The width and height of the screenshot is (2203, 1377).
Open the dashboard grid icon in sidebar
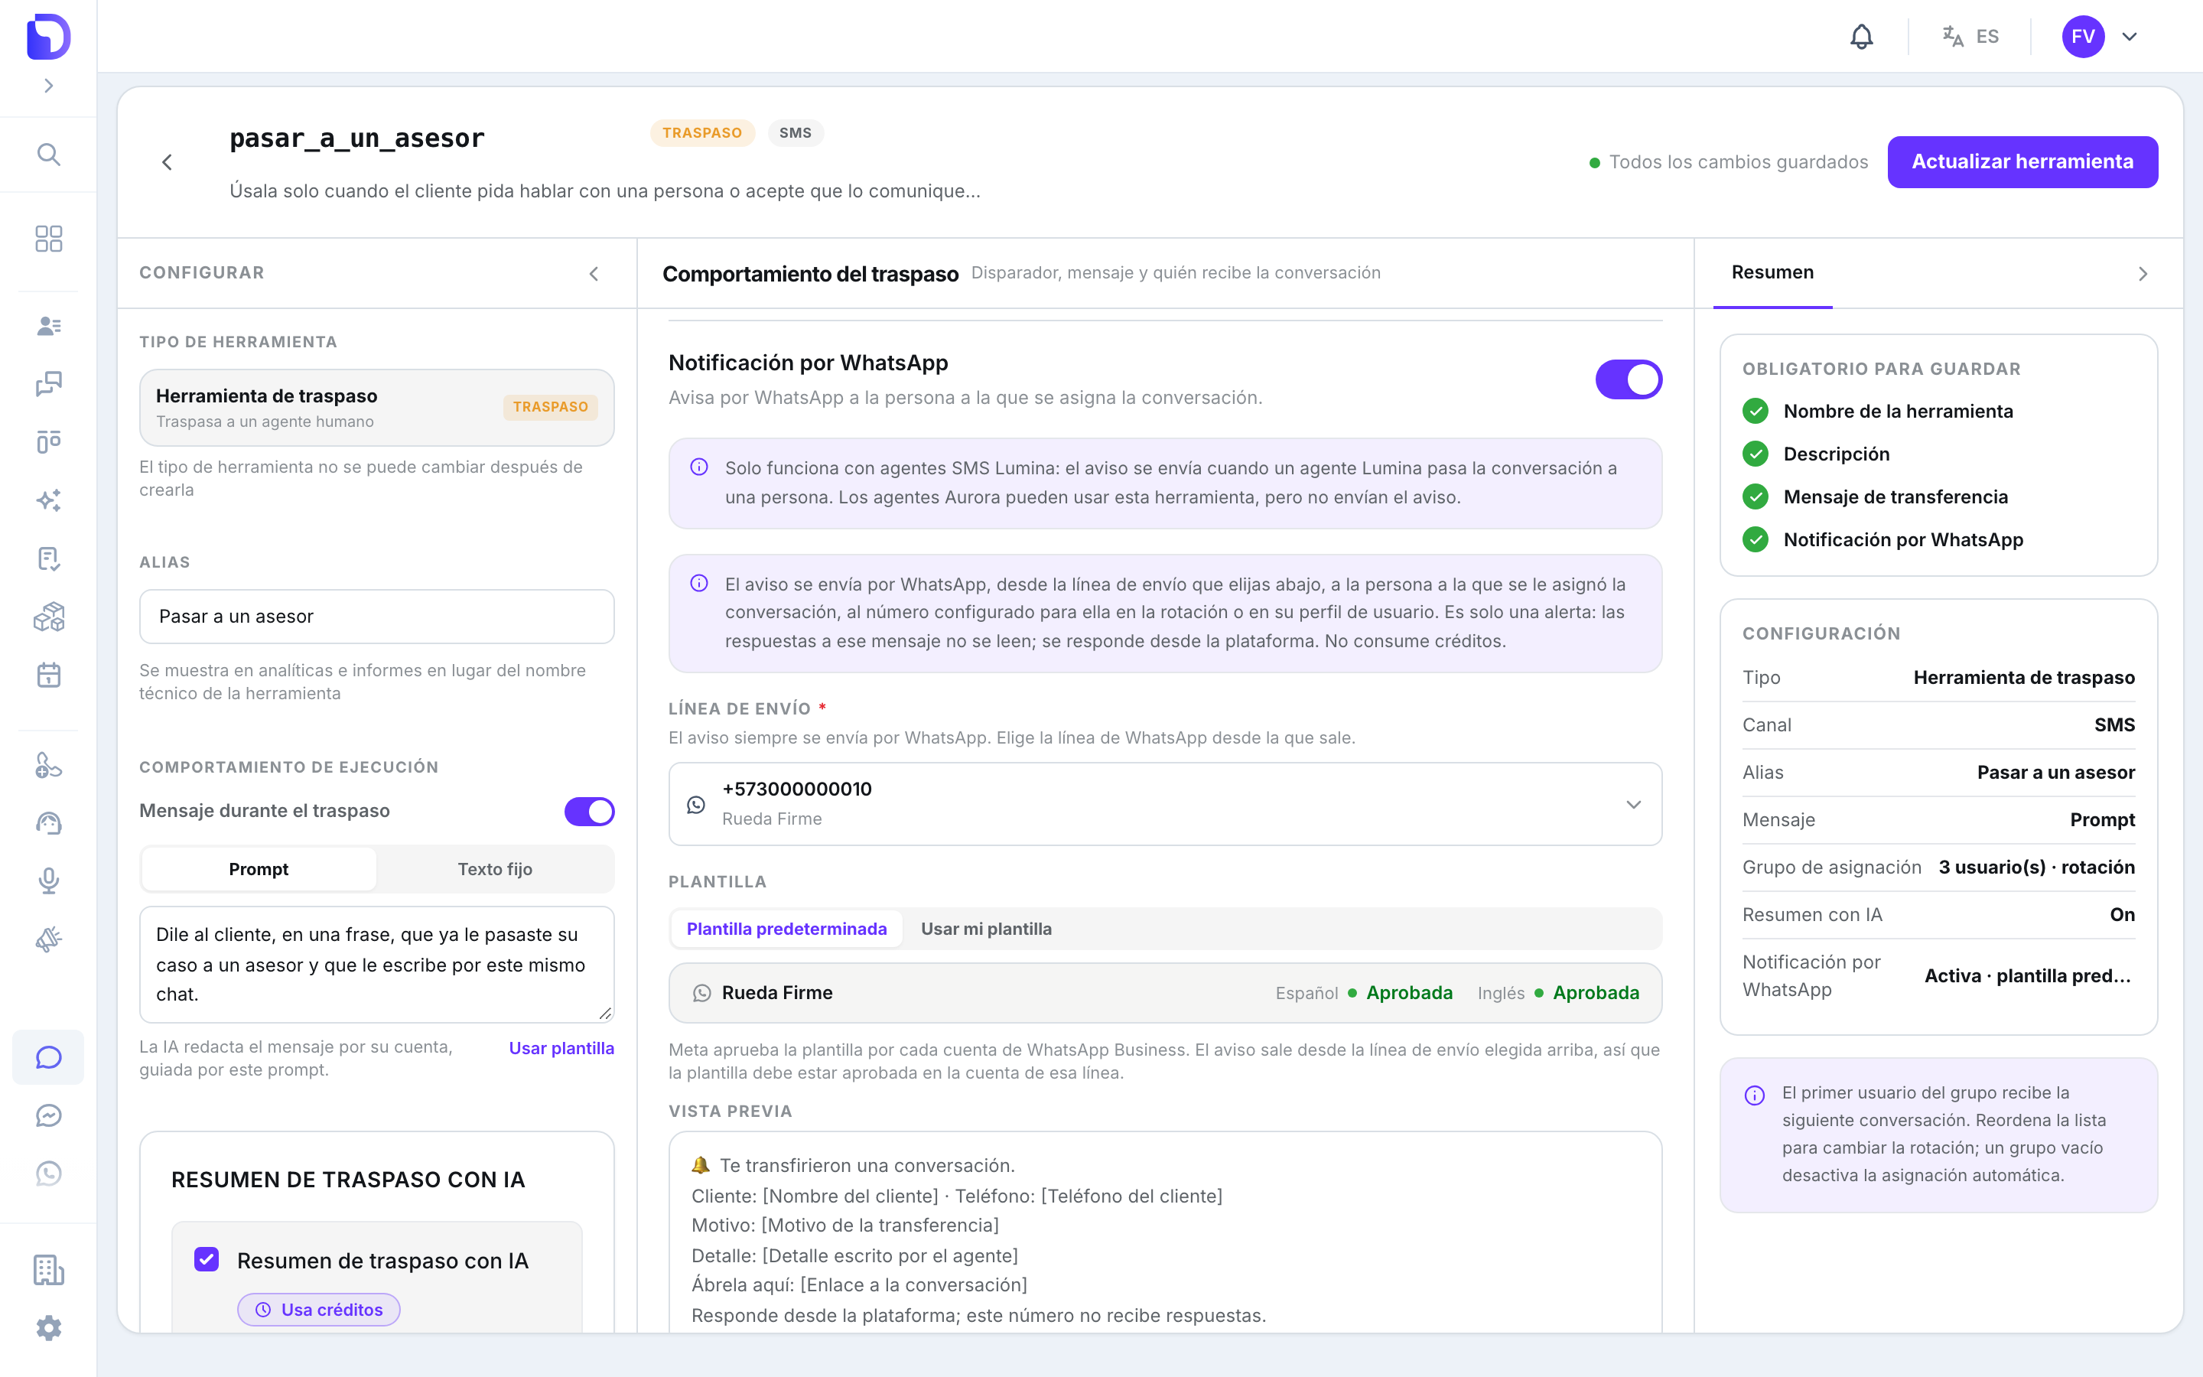point(48,239)
